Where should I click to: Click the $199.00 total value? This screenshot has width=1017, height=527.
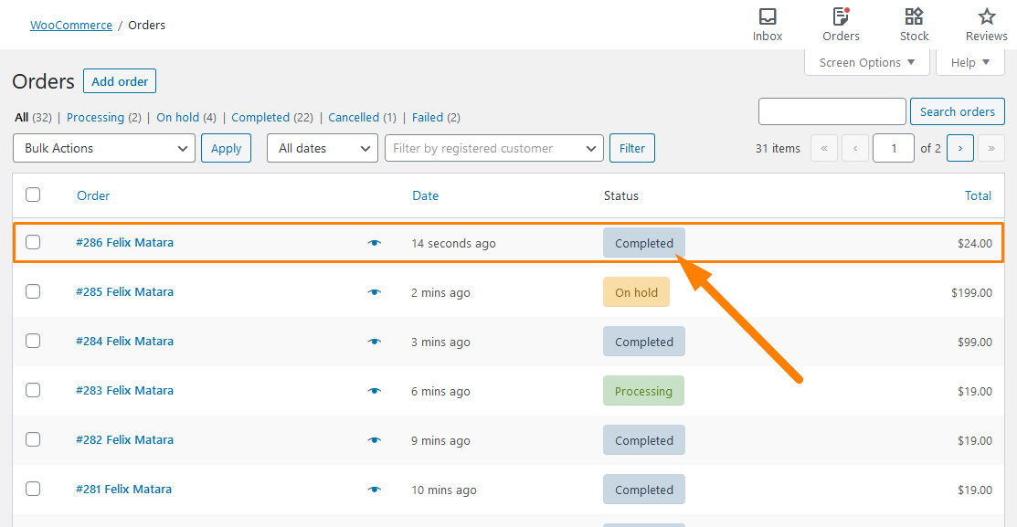(x=971, y=292)
